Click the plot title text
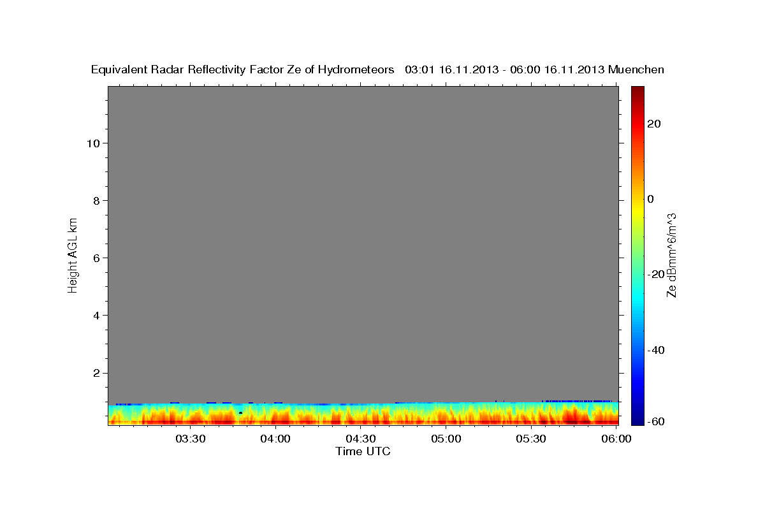Image resolution: width=765 pixels, height=510 pixels. point(377,69)
